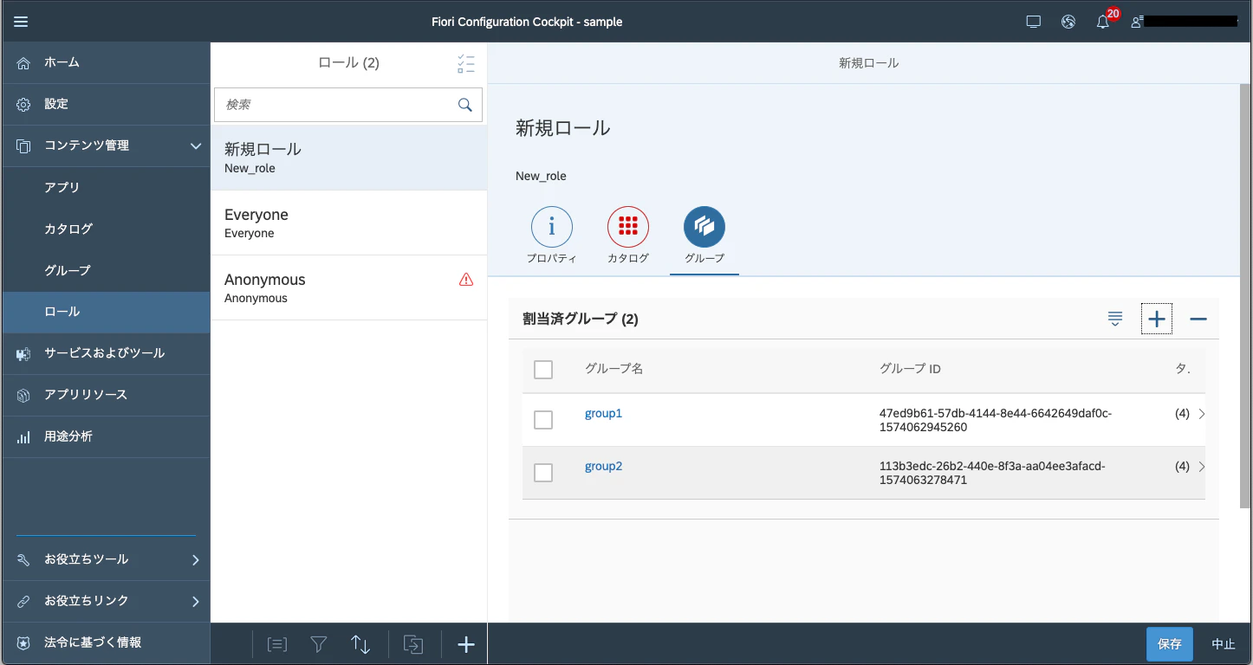Click the group2 link
Image resolution: width=1253 pixels, height=665 pixels.
tap(603, 467)
